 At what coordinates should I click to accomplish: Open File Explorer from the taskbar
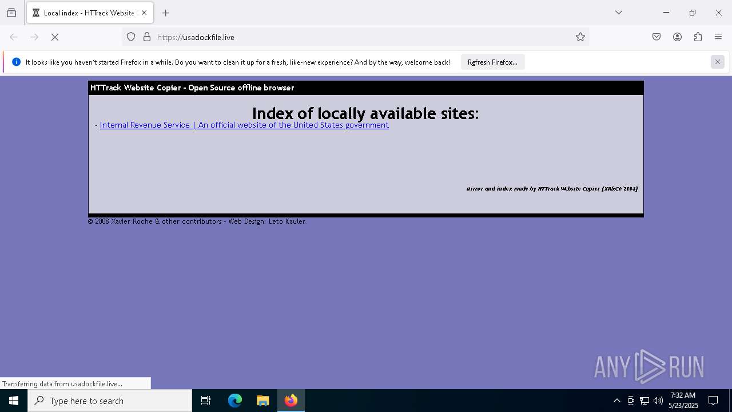(262, 401)
